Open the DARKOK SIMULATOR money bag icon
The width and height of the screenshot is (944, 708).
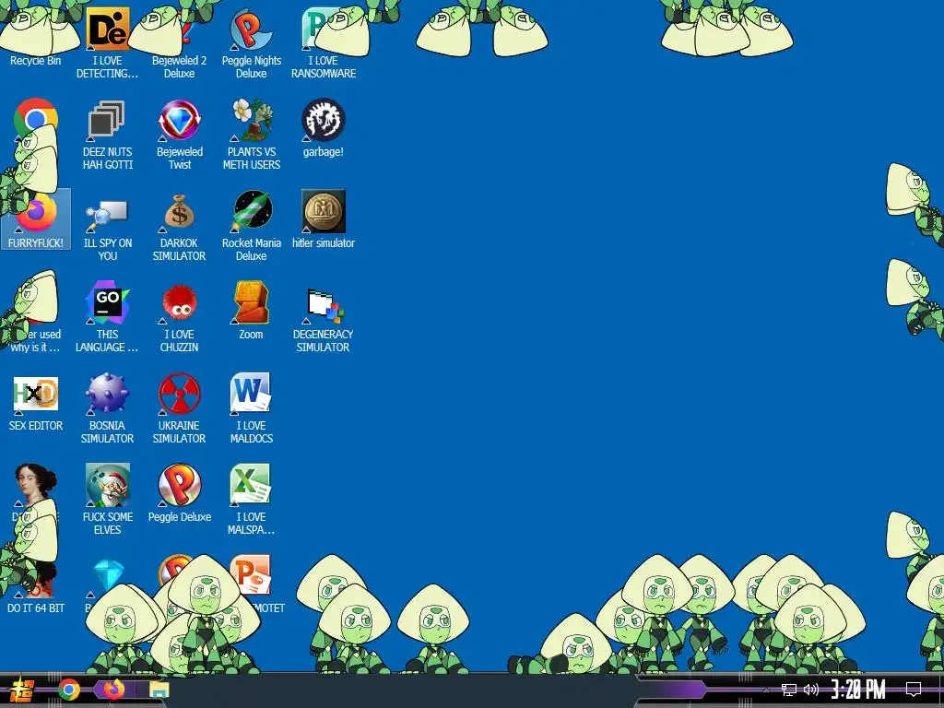coord(180,226)
